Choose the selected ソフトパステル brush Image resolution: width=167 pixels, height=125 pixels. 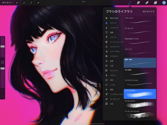click(x=140, y=94)
